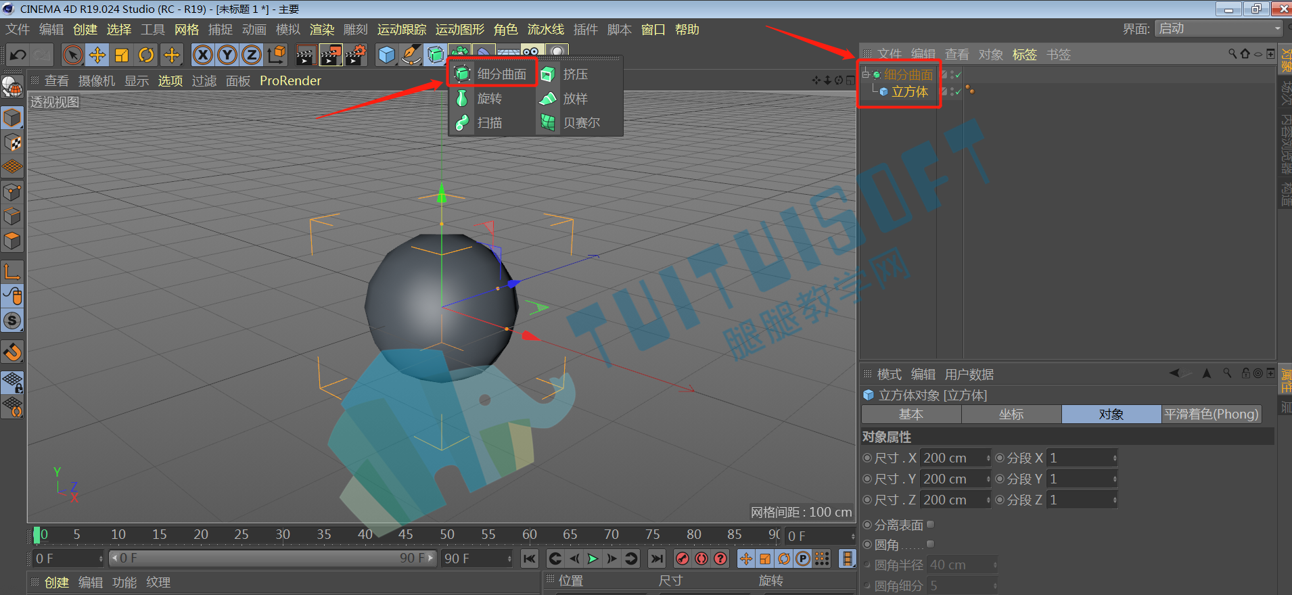1292x595 pixels.
Task: Choose the 扫描 (Sweep) generator icon
Action: (x=462, y=123)
